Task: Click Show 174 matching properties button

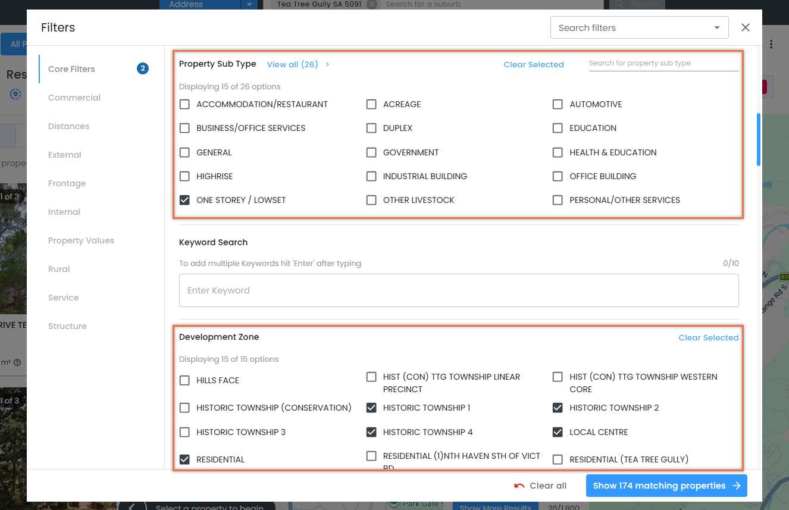Action: (x=666, y=486)
